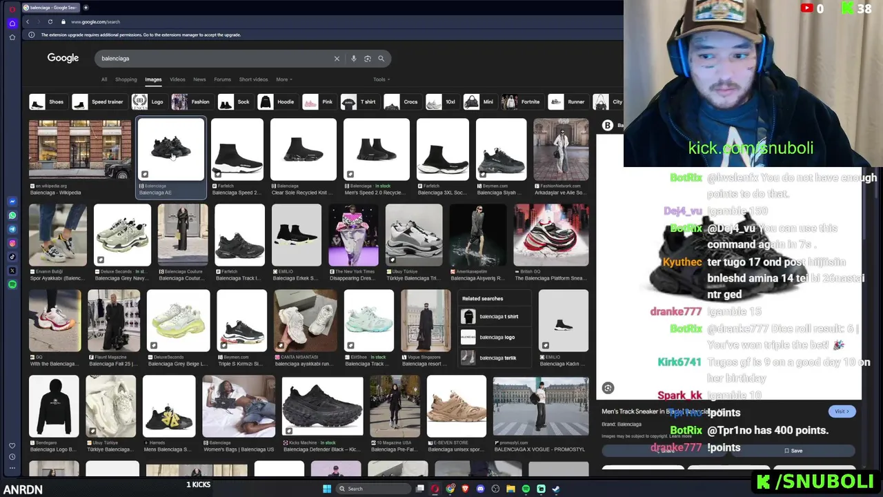Open OBS Studio from taskbar

point(495,489)
